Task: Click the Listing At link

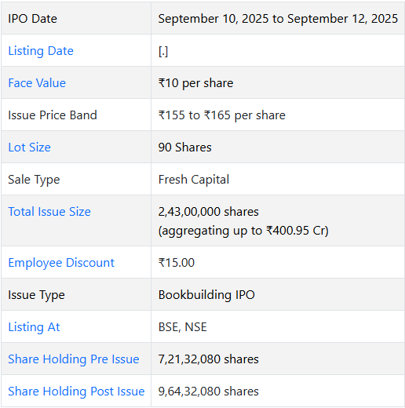Action: click(x=34, y=327)
